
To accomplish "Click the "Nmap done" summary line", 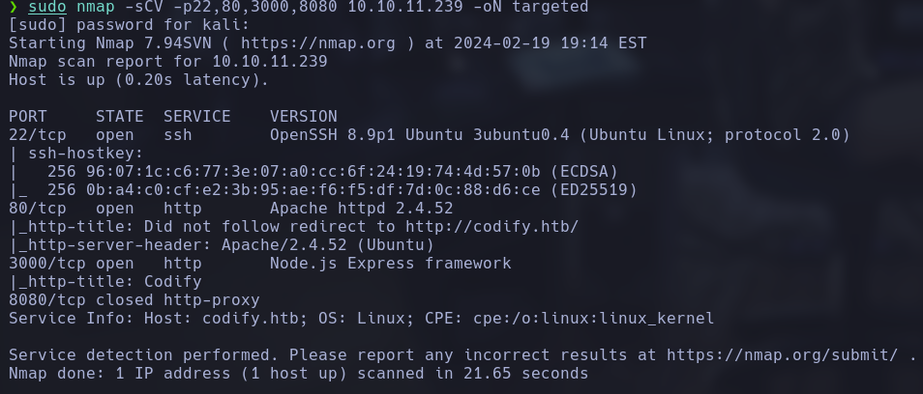I will (298, 373).
